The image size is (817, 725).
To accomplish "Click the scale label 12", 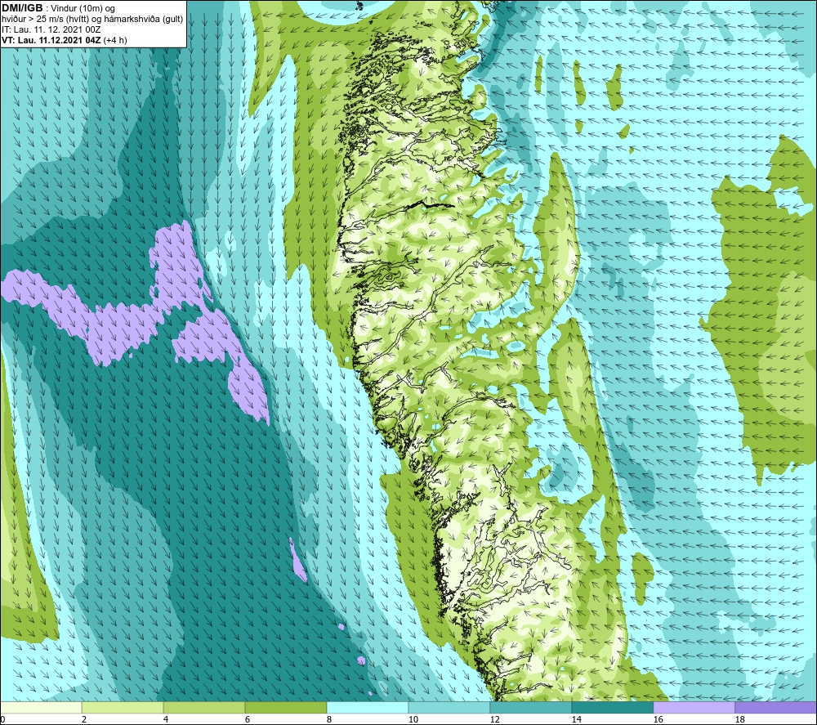I will point(494,719).
